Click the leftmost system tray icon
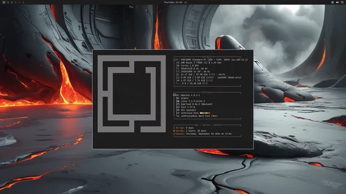This screenshot has height=194, width=346. coord(332,2)
